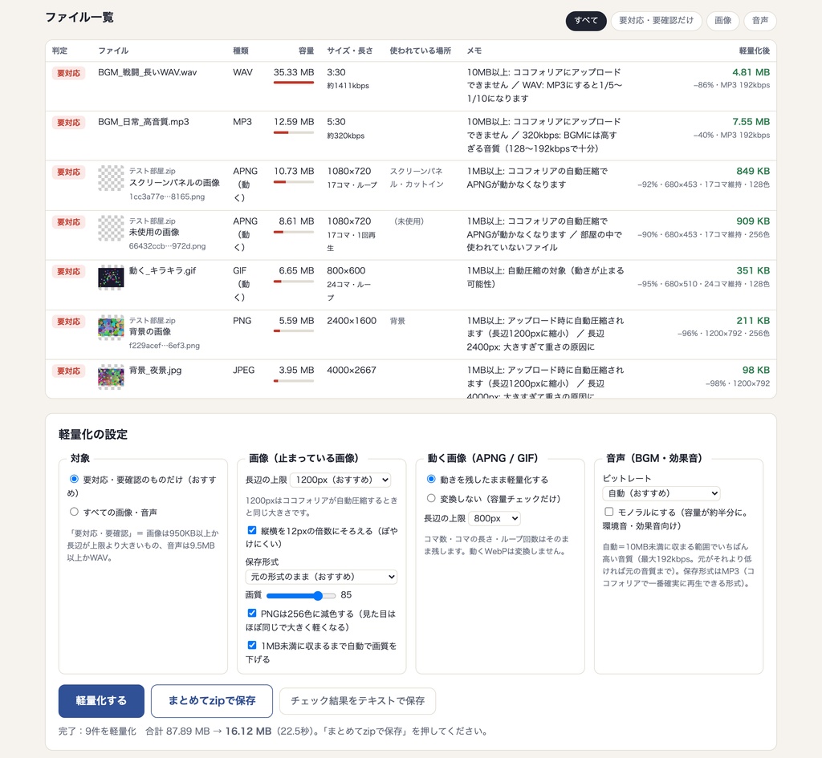Viewport: 822px width, 758px height.
Task: Click the （未使用） location cell
Action: coord(409,221)
